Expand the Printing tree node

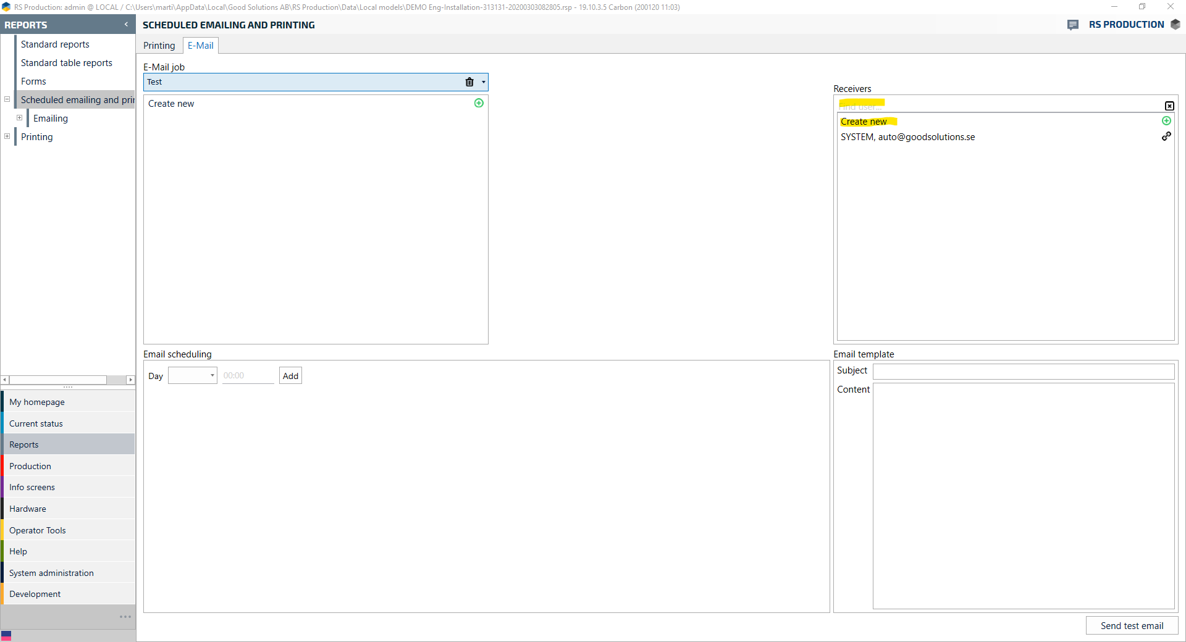7,136
